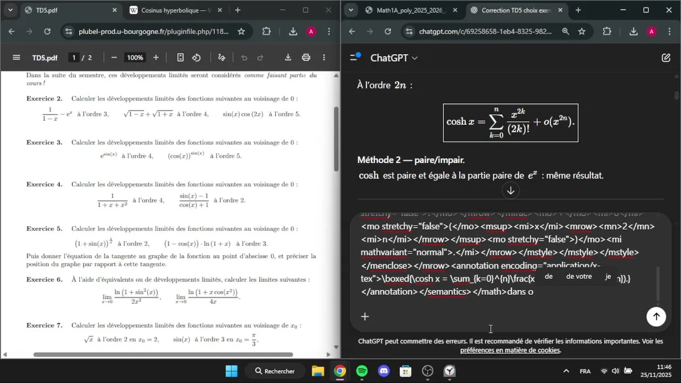Fit PDF page to width
This screenshot has width=681, height=383.
pos(180,57)
